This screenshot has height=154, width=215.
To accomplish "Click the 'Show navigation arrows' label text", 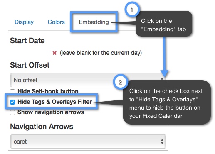I will point(51,112).
